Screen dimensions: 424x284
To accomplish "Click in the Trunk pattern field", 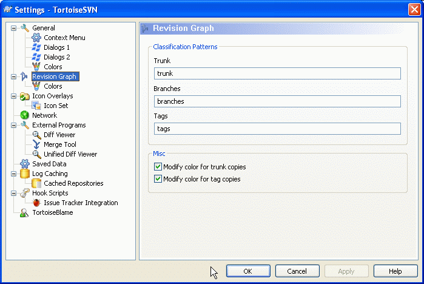I will click(277, 73).
